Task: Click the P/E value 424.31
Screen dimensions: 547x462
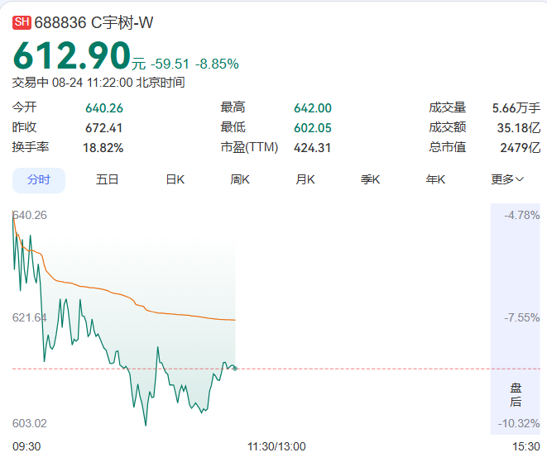Action: coord(312,148)
